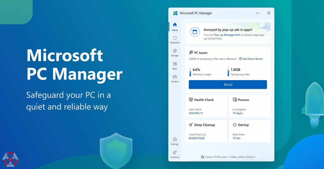The width and height of the screenshot is (324, 169).
Task: Click the Startup power icon
Action: [235, 125]
